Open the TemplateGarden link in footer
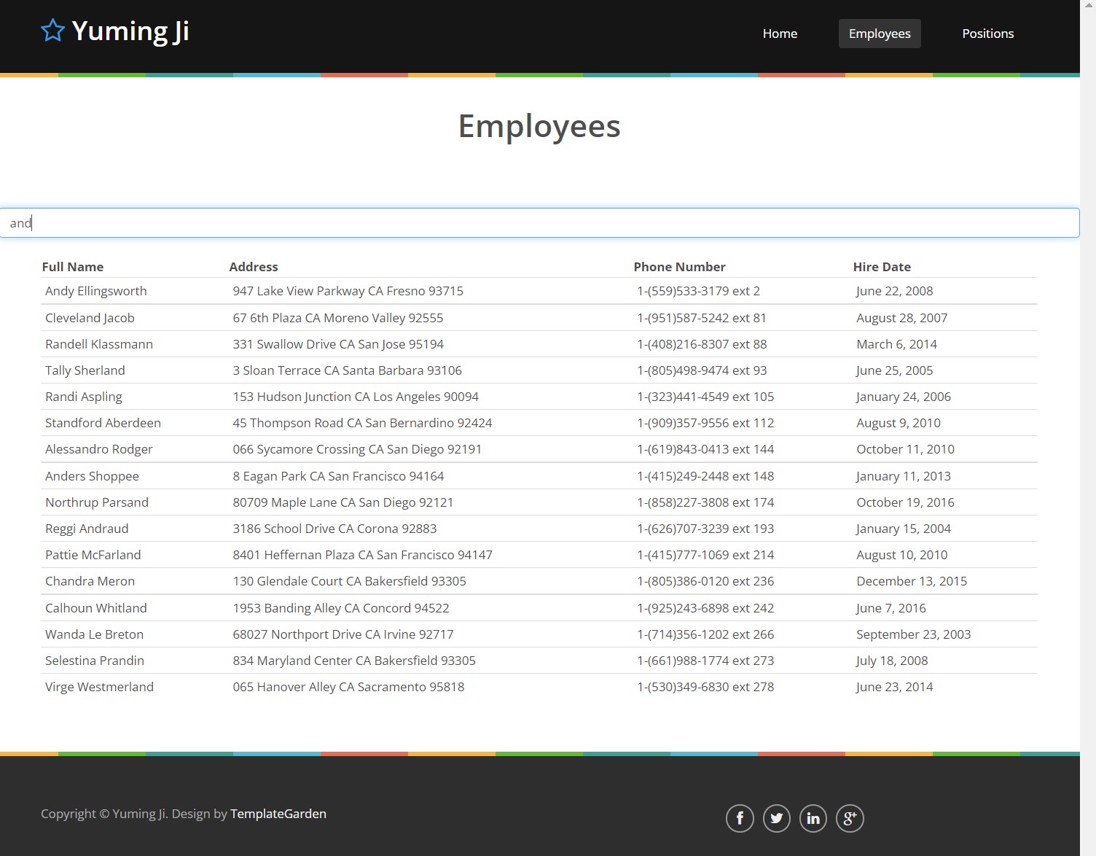The width and height of the screenshot is (1096, 856). (x=278, y=814)
